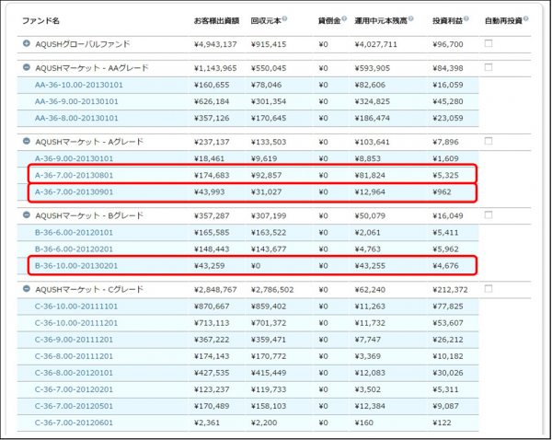Screen dimensions: 552x440
Task: Open fund B-36-6.00-20120201
Action: point(74,249)
